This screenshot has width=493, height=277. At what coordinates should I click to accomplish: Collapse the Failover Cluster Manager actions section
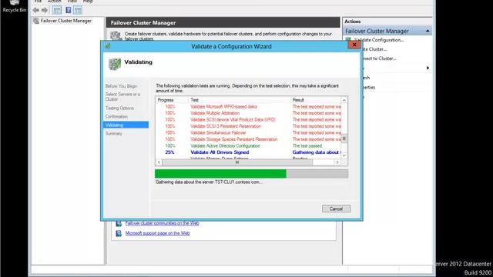coord(428,31)
